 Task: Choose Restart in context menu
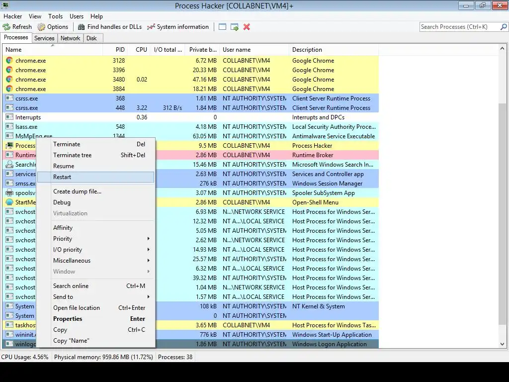pos(96,177)
